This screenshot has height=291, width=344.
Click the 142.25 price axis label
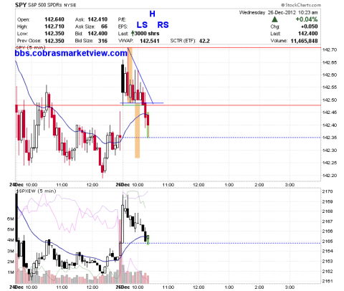click(330, 163)
